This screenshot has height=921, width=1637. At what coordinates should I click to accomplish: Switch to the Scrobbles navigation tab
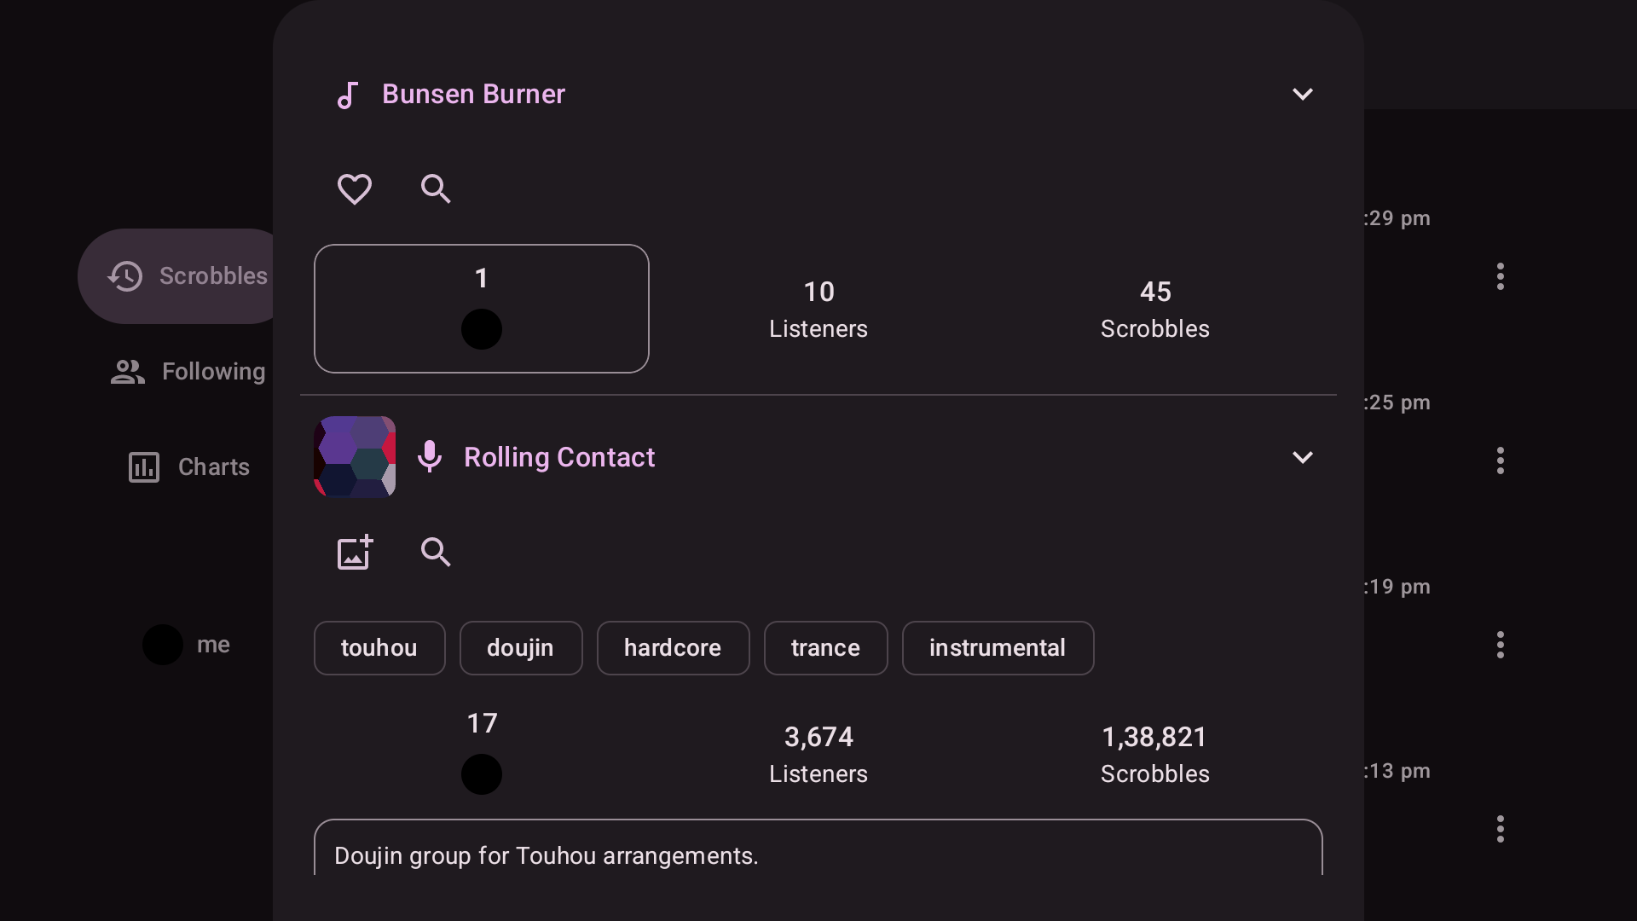[188, 276]
